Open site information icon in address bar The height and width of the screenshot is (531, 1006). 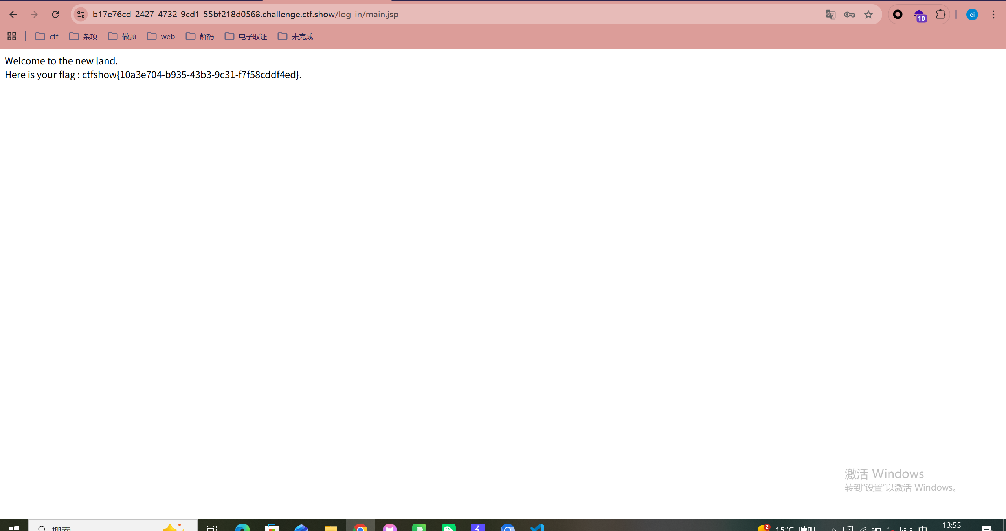click(81, 15)
